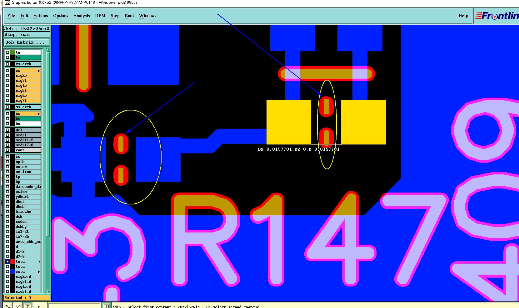Open the Edit menu

point(24,16)
